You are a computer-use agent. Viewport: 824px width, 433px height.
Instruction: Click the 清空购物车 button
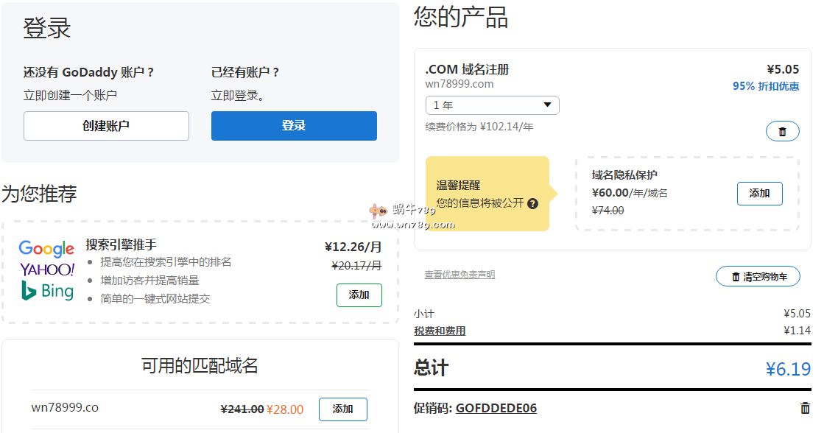pyautogui.click(x=758, y=277)
